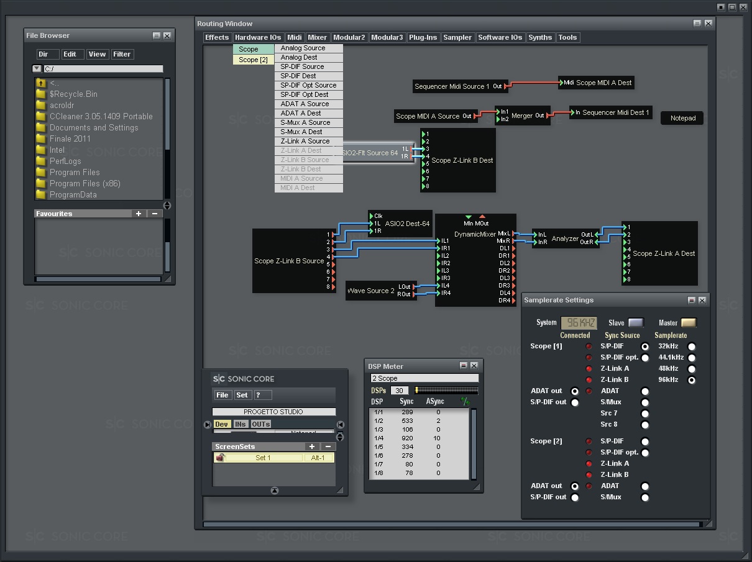Click the PROGETTO STUDIO project name field
This screenshot has height=562, width=752.
[x=273, y=412]
